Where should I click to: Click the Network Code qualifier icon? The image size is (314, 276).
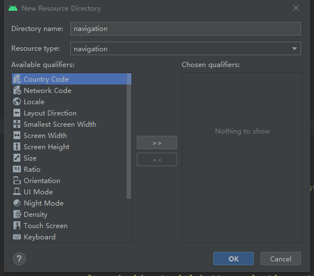point(17,90)
